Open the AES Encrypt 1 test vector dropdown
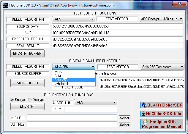Screen dimensions: 188x134 [161, 19]
